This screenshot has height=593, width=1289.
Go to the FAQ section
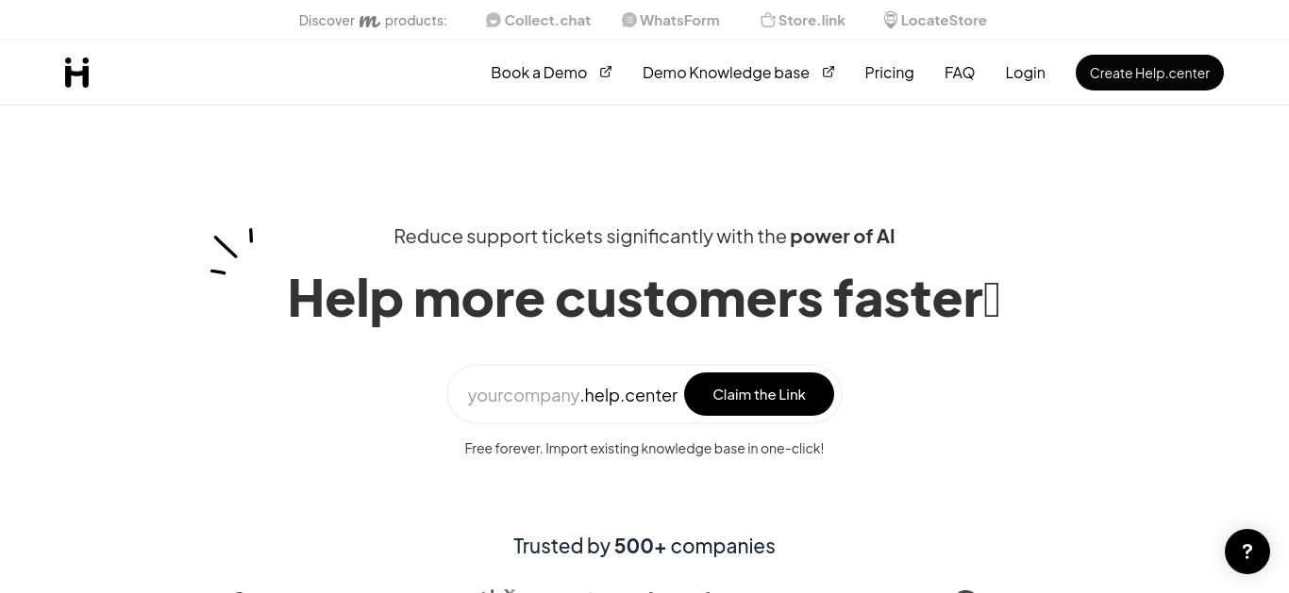960,73
